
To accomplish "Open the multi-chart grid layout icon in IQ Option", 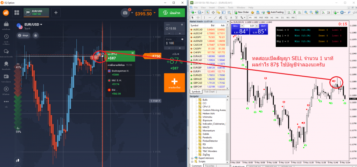I will point(17,13).
